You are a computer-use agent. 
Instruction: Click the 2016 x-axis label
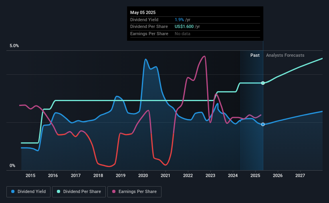(53, 175)
